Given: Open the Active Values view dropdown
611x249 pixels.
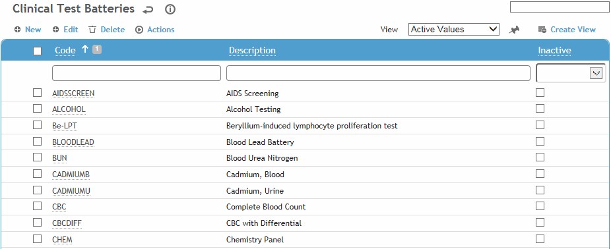Looking at the screenshot, I should pyautogui.click(x=454, y=29).
